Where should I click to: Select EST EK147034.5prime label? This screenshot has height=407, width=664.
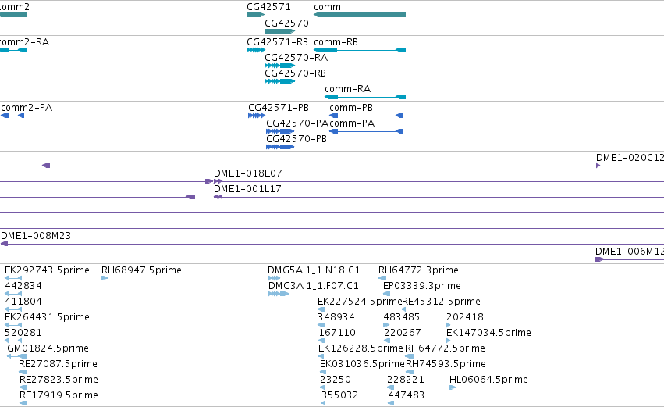click(488, 333)
